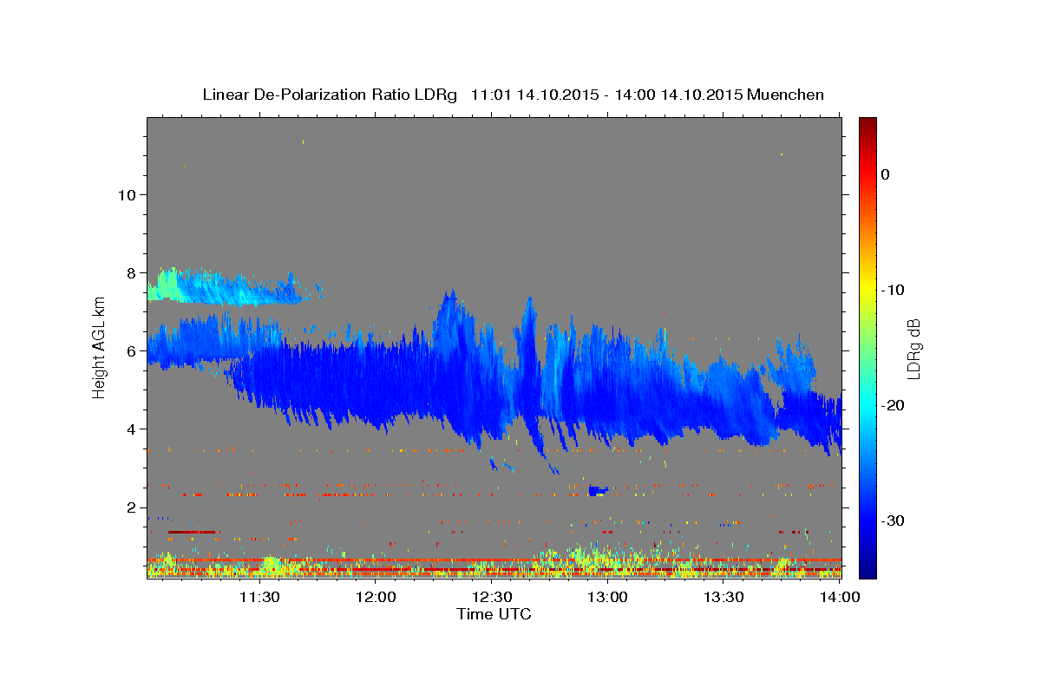Click the start date '11:01 14.10.2015' in title
The height and width of the screenshot is (694, 1041).
(x=534, y=95)
